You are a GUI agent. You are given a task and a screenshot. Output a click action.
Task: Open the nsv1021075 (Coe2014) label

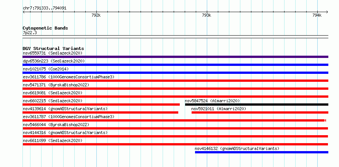point(46,69)
